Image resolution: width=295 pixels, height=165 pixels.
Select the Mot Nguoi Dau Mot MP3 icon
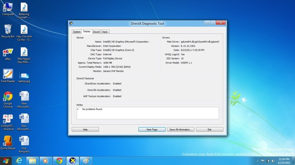coord(24,55)
